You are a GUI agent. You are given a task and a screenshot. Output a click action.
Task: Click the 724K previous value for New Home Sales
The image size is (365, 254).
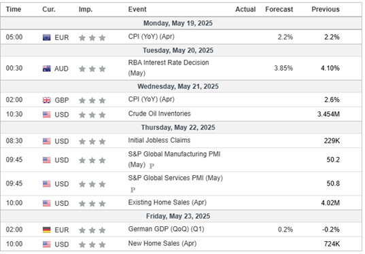pyautogui.click(x=332, y=244)
